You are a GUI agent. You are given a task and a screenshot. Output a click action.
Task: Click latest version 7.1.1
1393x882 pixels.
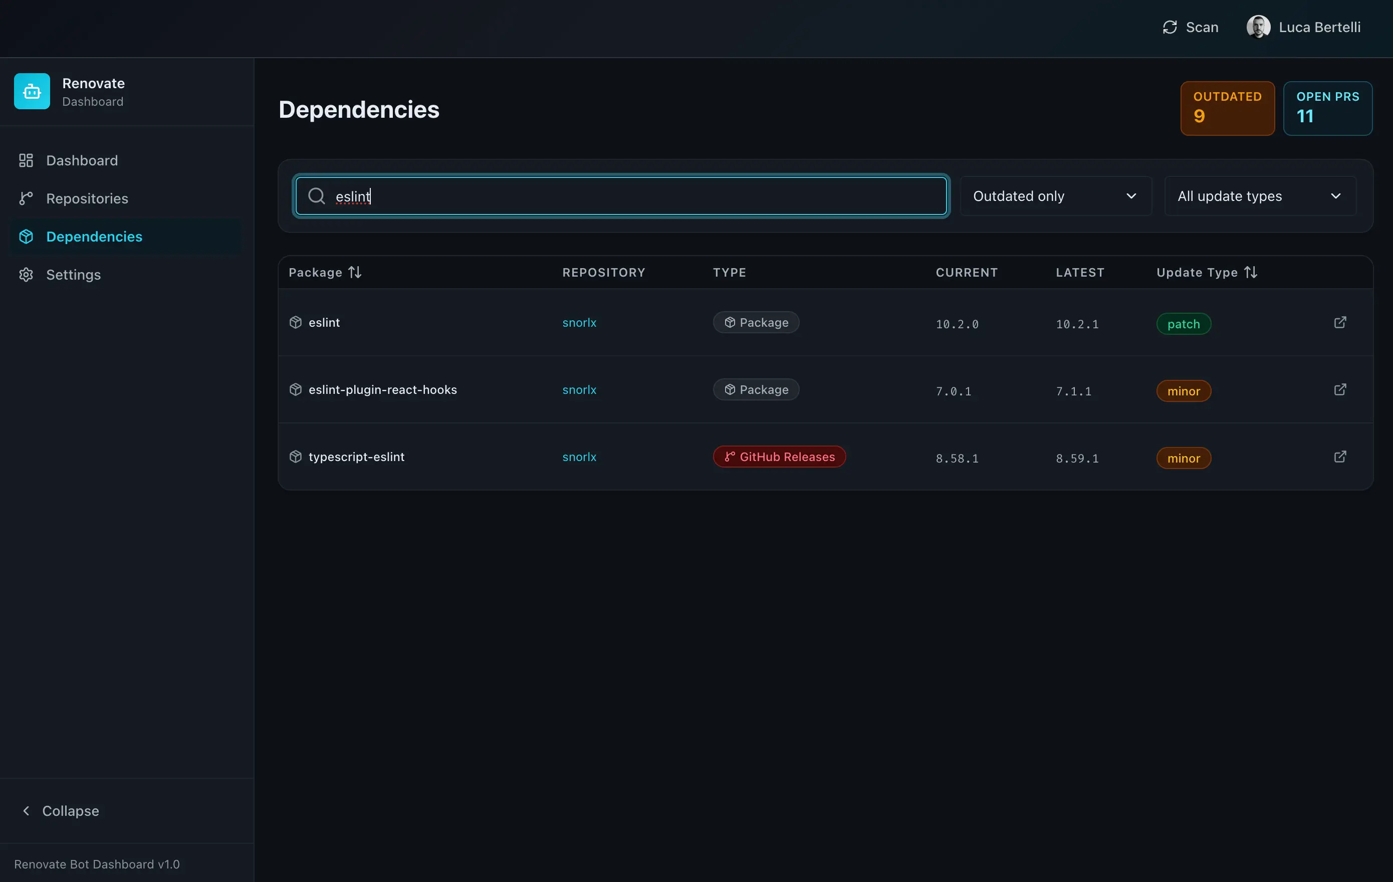(1074, 391)
